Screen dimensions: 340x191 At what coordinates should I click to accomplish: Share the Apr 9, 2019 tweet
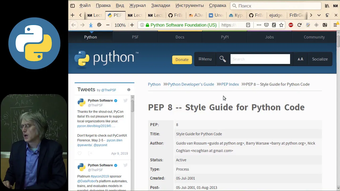[x=90, y=153]
